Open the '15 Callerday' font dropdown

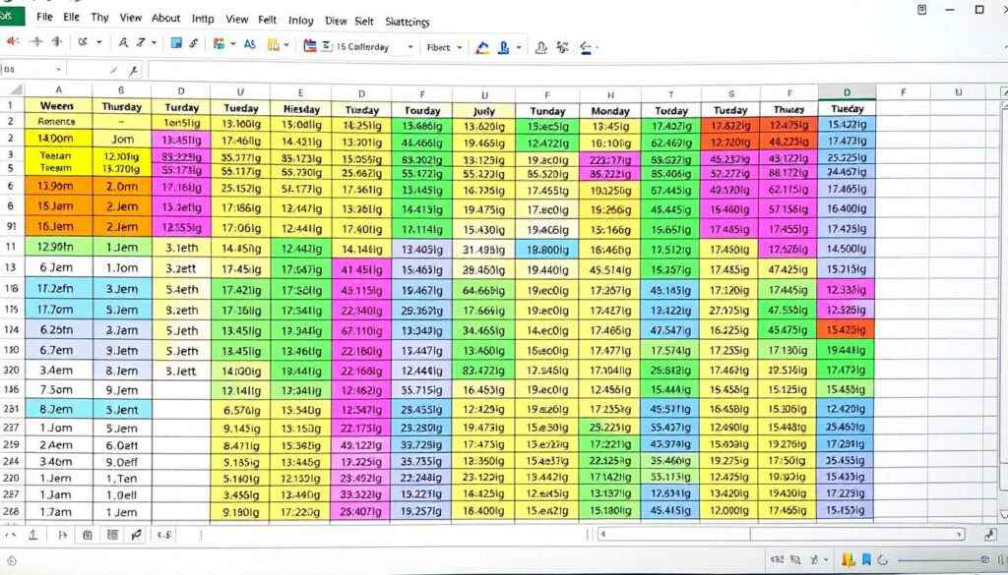(x=409, y=46)
